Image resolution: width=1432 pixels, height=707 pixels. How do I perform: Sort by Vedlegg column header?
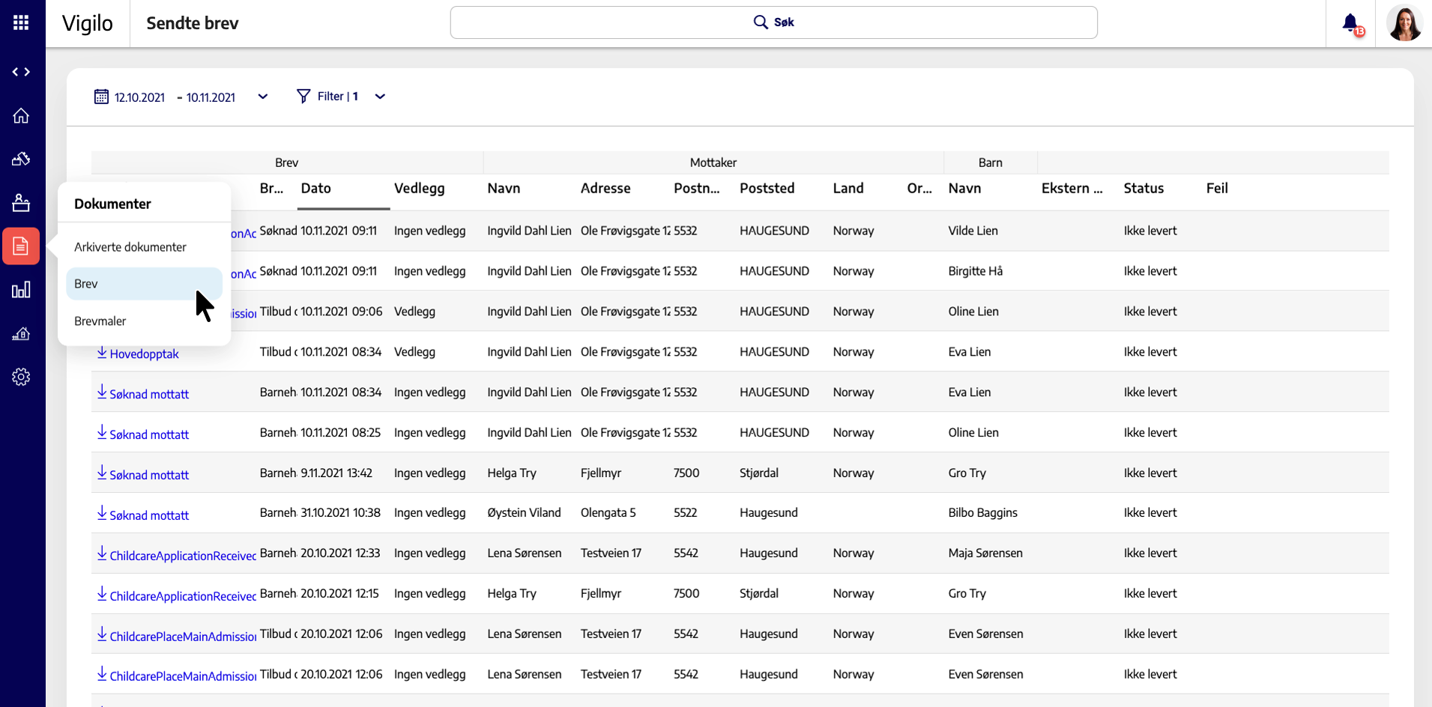click(x=420, y=189)
